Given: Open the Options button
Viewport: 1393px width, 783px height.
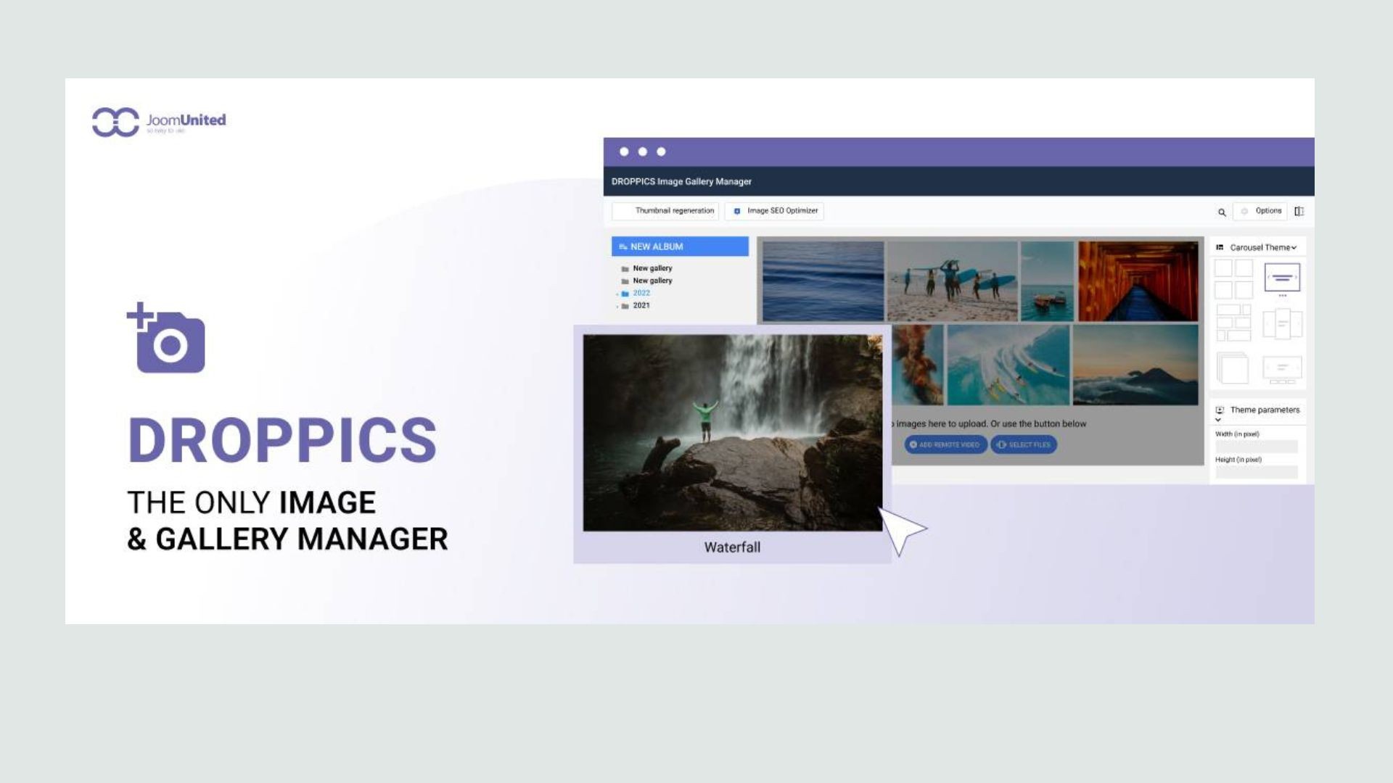Looking at the screenshot, I should 1260,211.
